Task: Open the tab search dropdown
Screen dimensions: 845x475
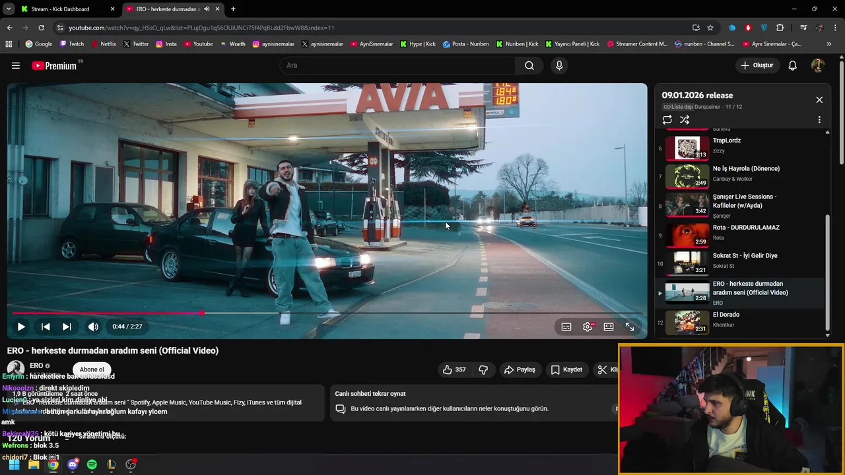Action: (8, 9)
